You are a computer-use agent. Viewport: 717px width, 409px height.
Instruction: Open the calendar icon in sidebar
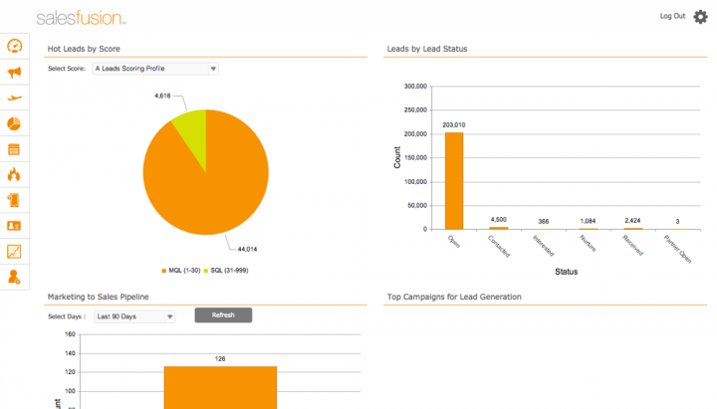[x=14, y=149]
